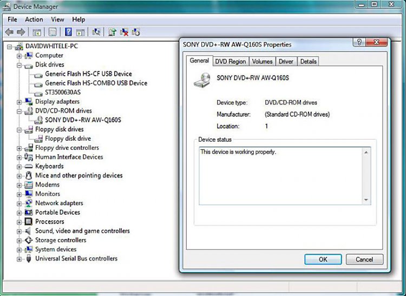Click the Device status scrollbar down arrow

(366, 200)
